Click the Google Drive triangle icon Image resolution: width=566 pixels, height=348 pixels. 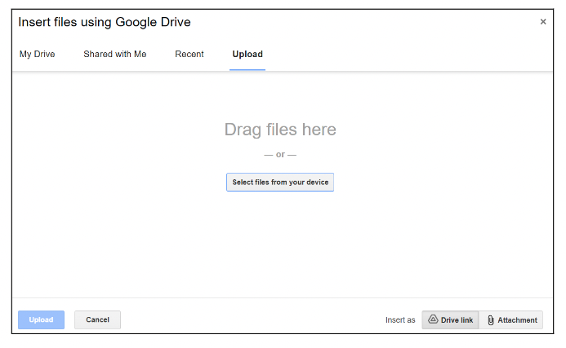pyautogui.click(x=433, y=320)
